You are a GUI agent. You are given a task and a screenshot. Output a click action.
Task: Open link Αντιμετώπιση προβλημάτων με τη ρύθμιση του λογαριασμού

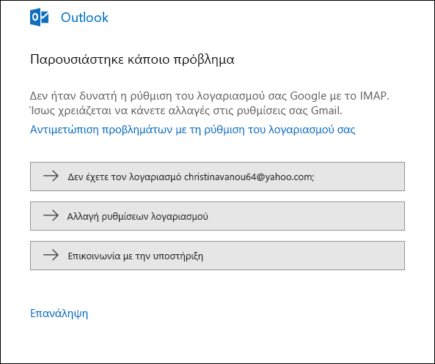[192, 130]
